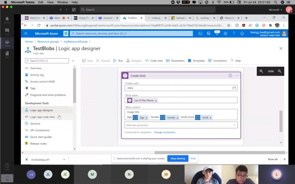Open Teams Files sidebar icon
This screenshot has width=295, height=184.
click(x=7, y=55)
